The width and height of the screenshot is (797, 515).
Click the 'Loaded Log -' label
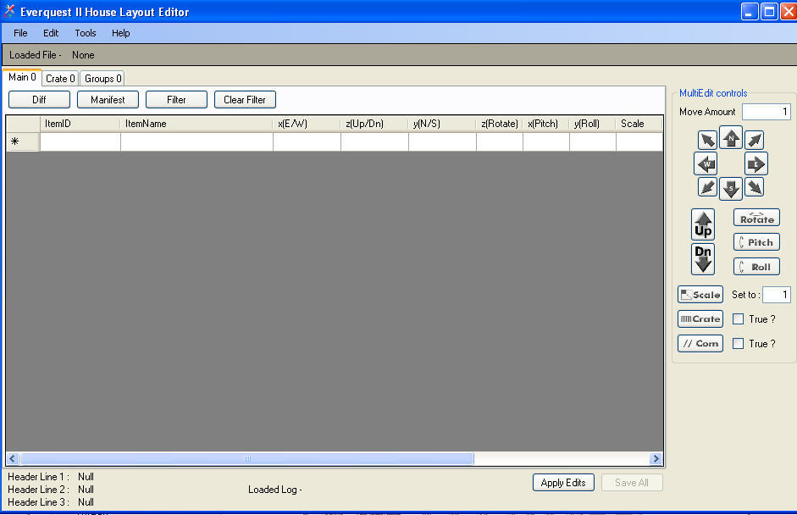tap(275, 490)
